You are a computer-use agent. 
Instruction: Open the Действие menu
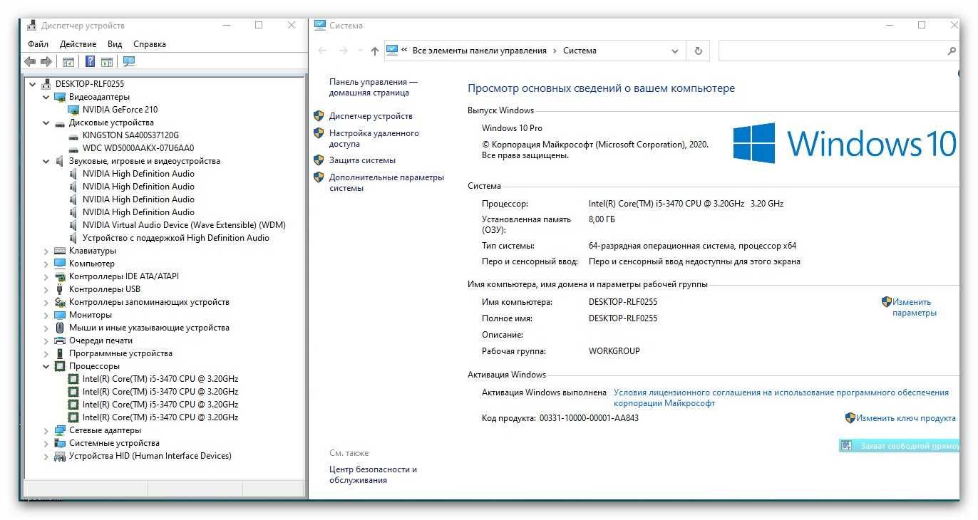click(78, 44)
